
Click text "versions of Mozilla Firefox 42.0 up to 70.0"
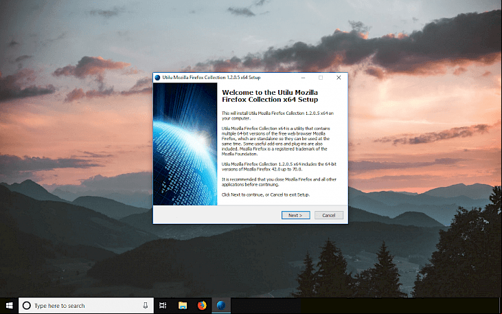262,169
